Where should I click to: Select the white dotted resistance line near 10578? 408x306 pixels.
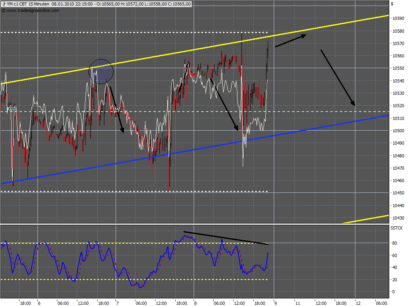[x=134, y=32]
